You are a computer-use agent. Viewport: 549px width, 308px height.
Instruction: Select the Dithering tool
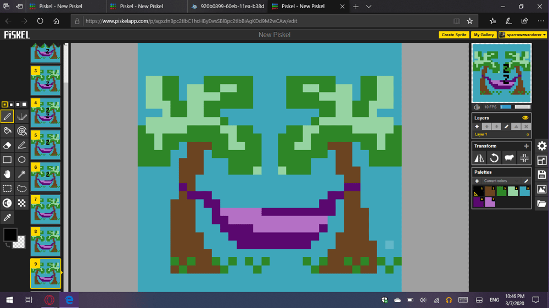tap(22, 203)
